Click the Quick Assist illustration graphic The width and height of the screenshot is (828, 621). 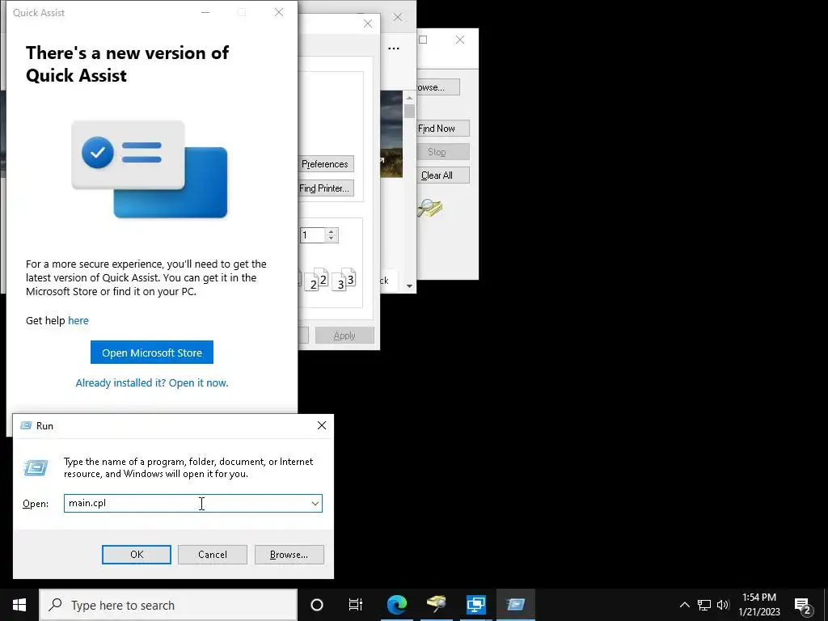(x=150, y=169)
